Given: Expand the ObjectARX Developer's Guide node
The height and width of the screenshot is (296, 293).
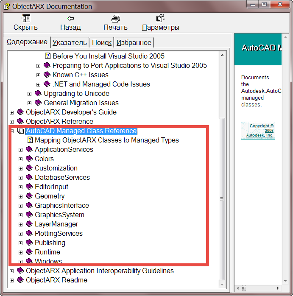Looking at the screenshot, I should [x=12, y=112].
